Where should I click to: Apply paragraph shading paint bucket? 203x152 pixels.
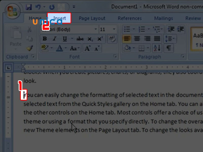[x=127, y=48]
